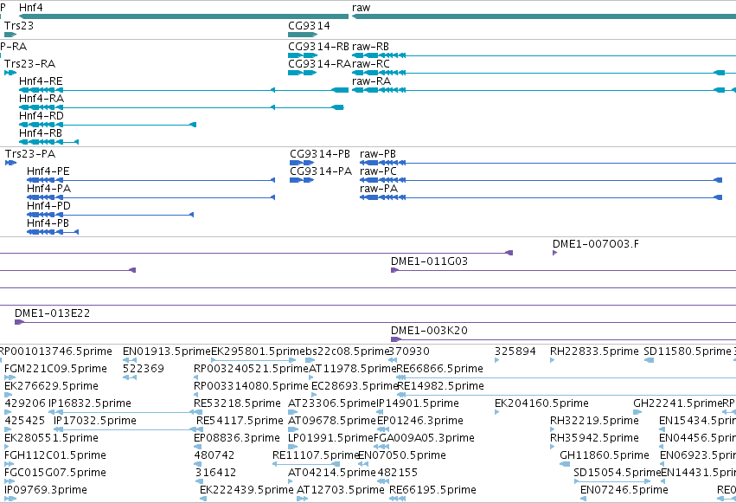This screenshot has width=736, height=503.
Task: Click the EK222439.5prime EST
Action: [x=246, y=490]
